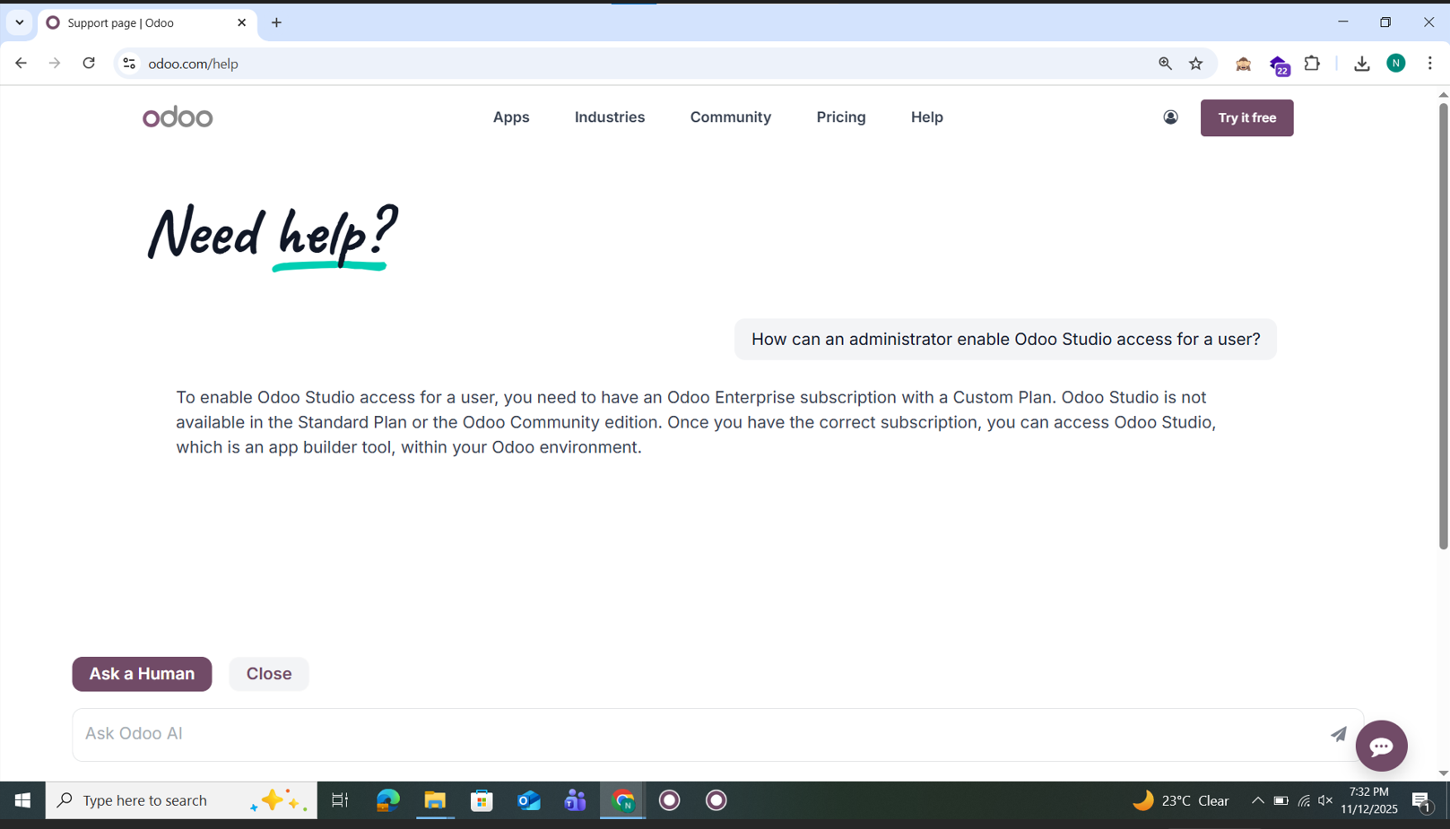Image resolution: width=1450 pixels, height=829 pixels.
Task: Open the Pricing page
Action: 840,117
